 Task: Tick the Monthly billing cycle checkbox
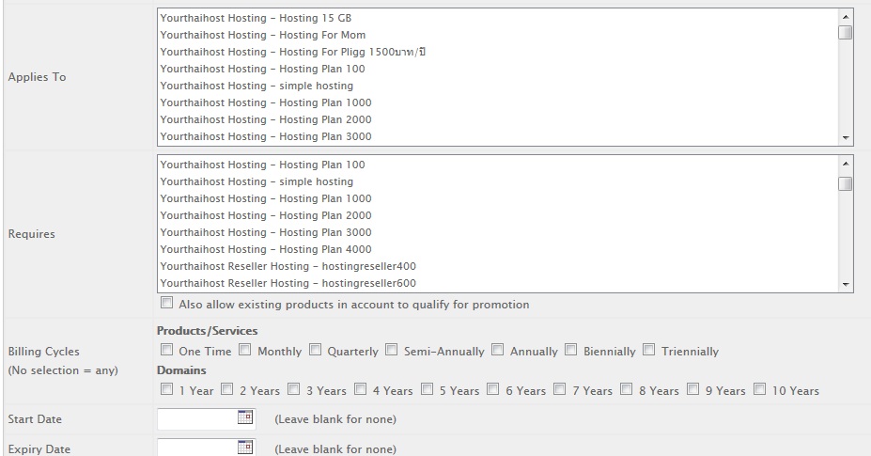click(245, 349)
